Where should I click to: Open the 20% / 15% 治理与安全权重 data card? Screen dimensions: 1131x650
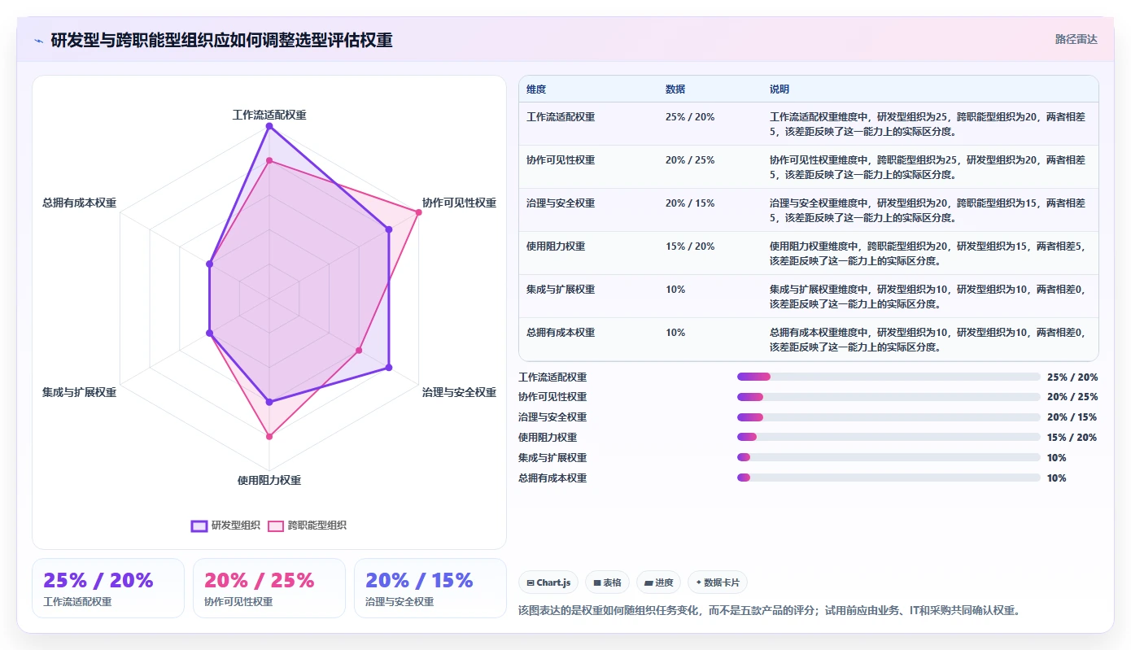click(430, 588)
